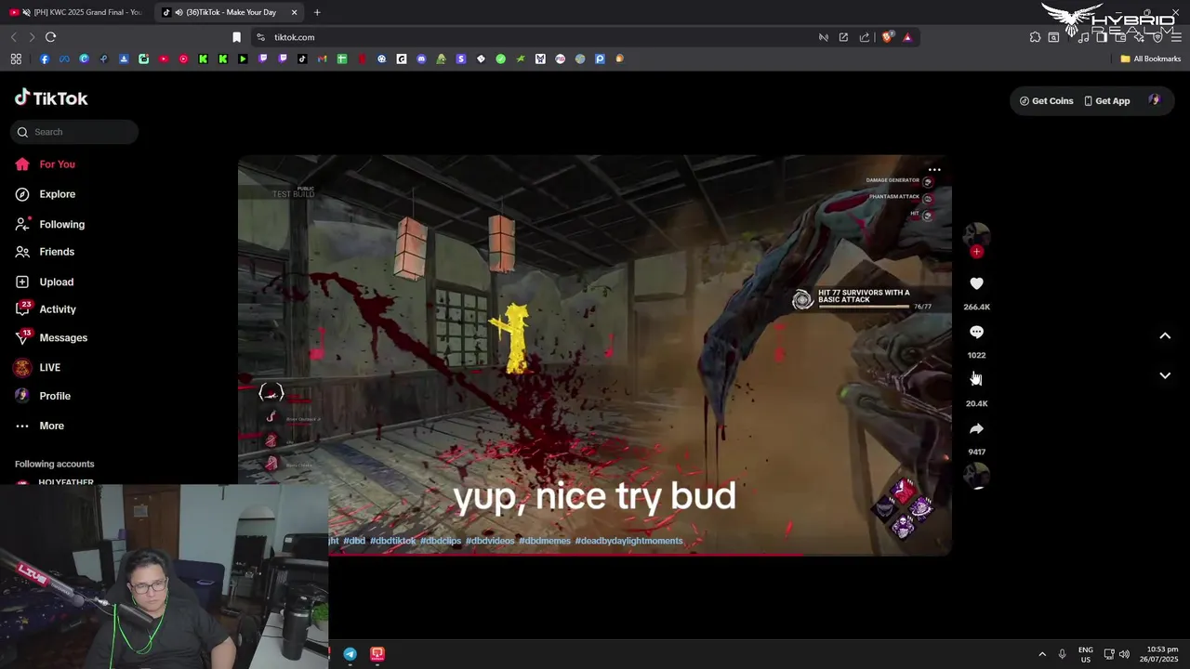Open the #dbd hashtag link

click(x=354, y=541)
